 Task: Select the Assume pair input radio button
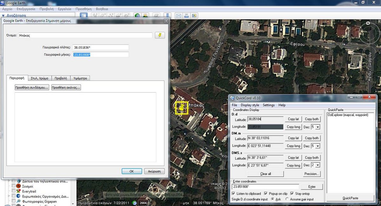[x=287, y=199]
